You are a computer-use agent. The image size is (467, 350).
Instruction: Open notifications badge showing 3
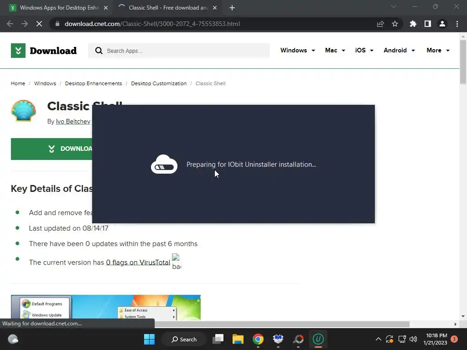pos(454,339)
